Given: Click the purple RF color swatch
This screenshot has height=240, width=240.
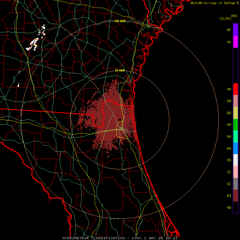Looking at the screenshot, I should [235, 30].
